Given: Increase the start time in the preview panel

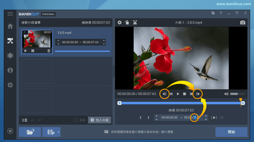Looking at the screenshot, I should 157,116.
